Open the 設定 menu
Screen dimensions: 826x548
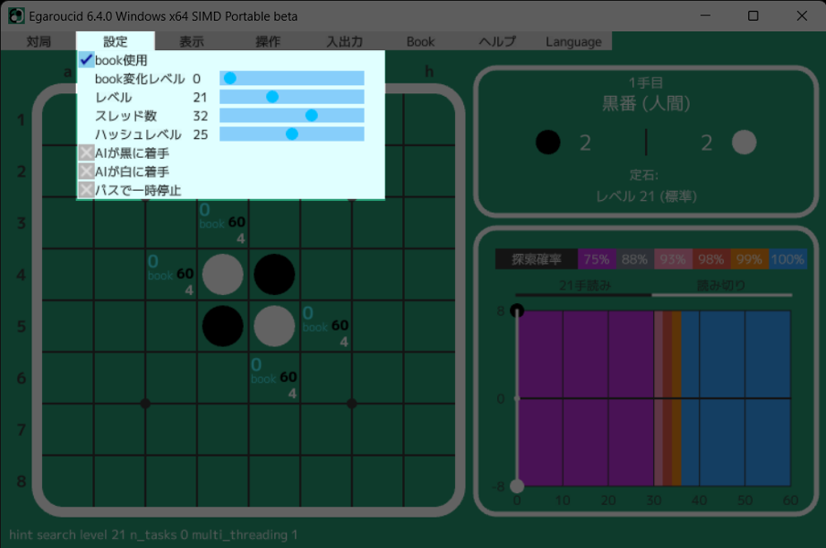coord(115,42)
